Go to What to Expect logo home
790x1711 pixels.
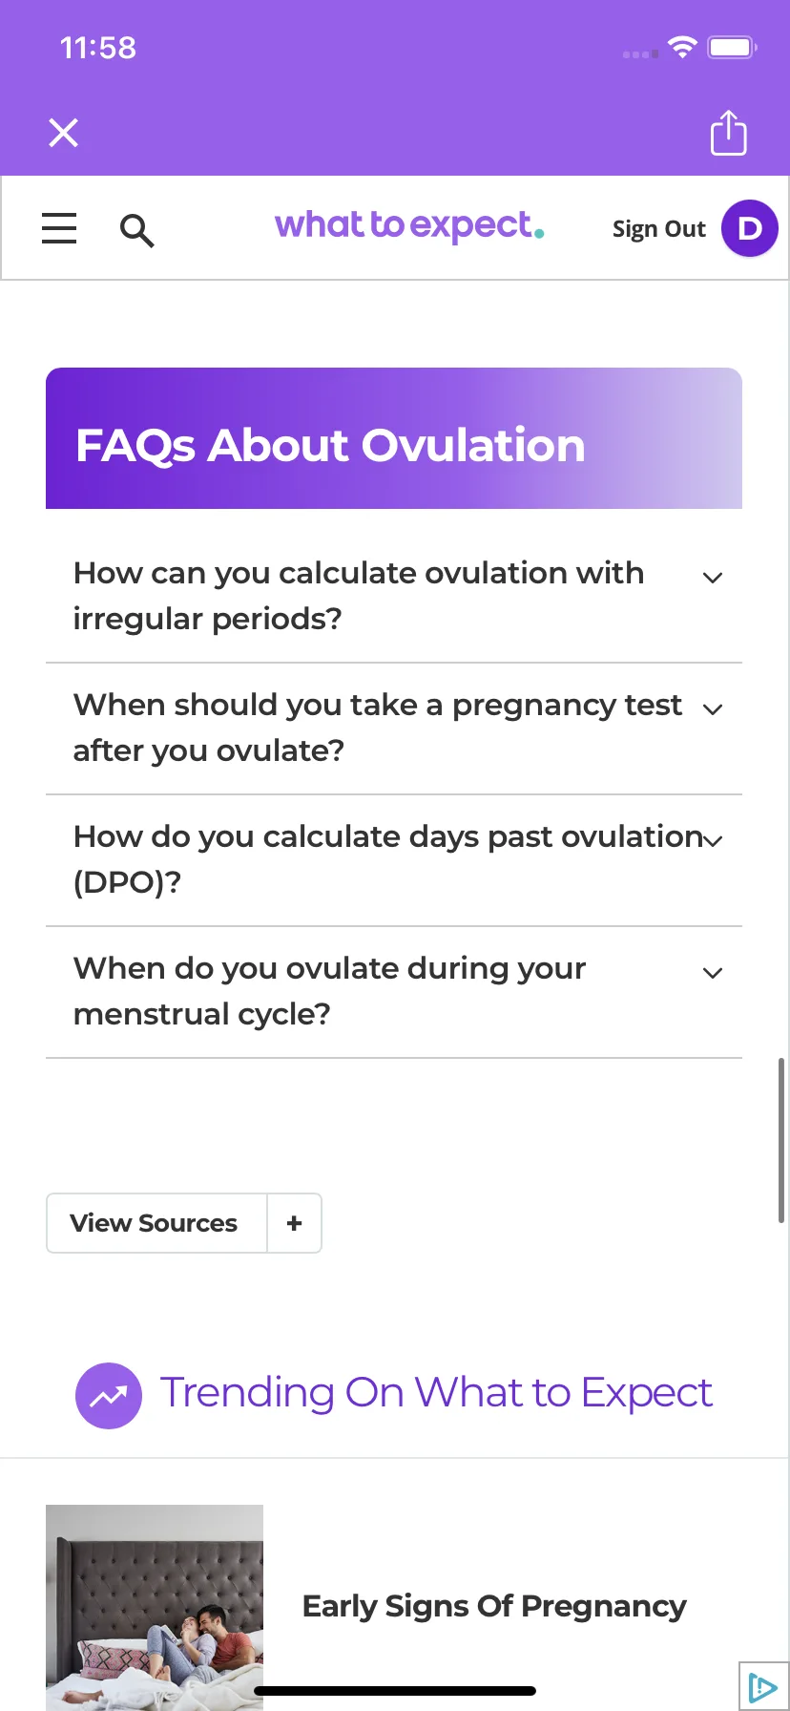coord(409,226)
